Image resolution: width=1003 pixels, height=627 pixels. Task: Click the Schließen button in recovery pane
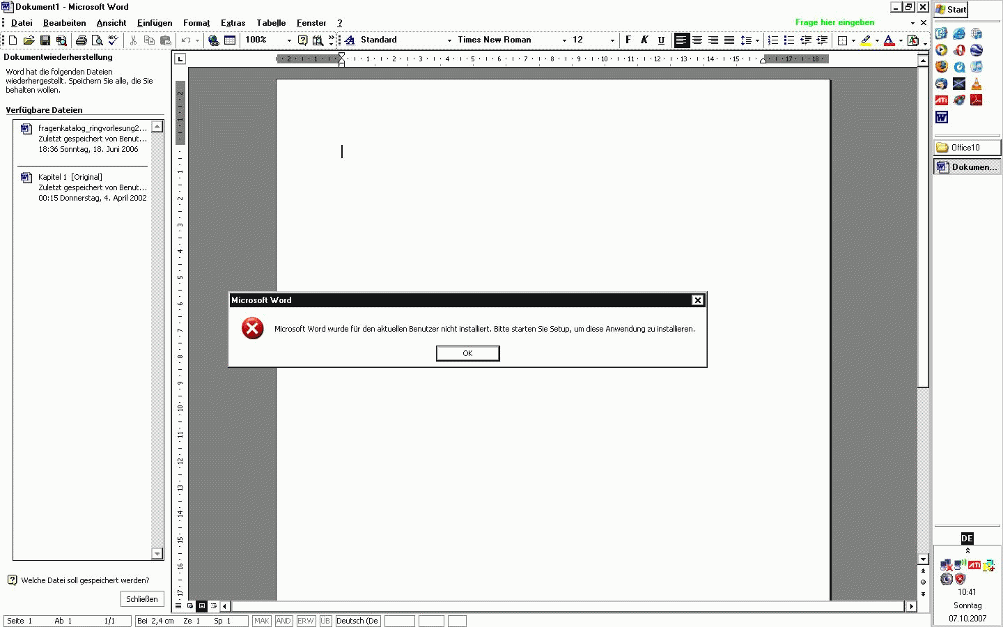[x=142, y=599]
